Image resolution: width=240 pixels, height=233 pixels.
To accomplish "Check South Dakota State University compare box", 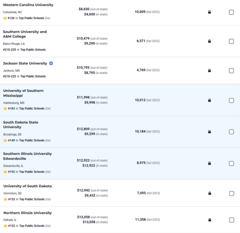I will click(231, 132).
